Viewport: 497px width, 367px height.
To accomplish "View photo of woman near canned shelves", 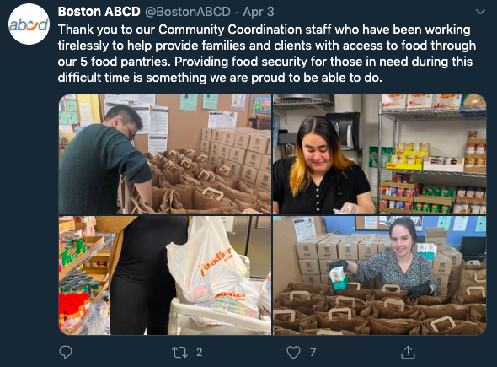I will tap(379, 154).
